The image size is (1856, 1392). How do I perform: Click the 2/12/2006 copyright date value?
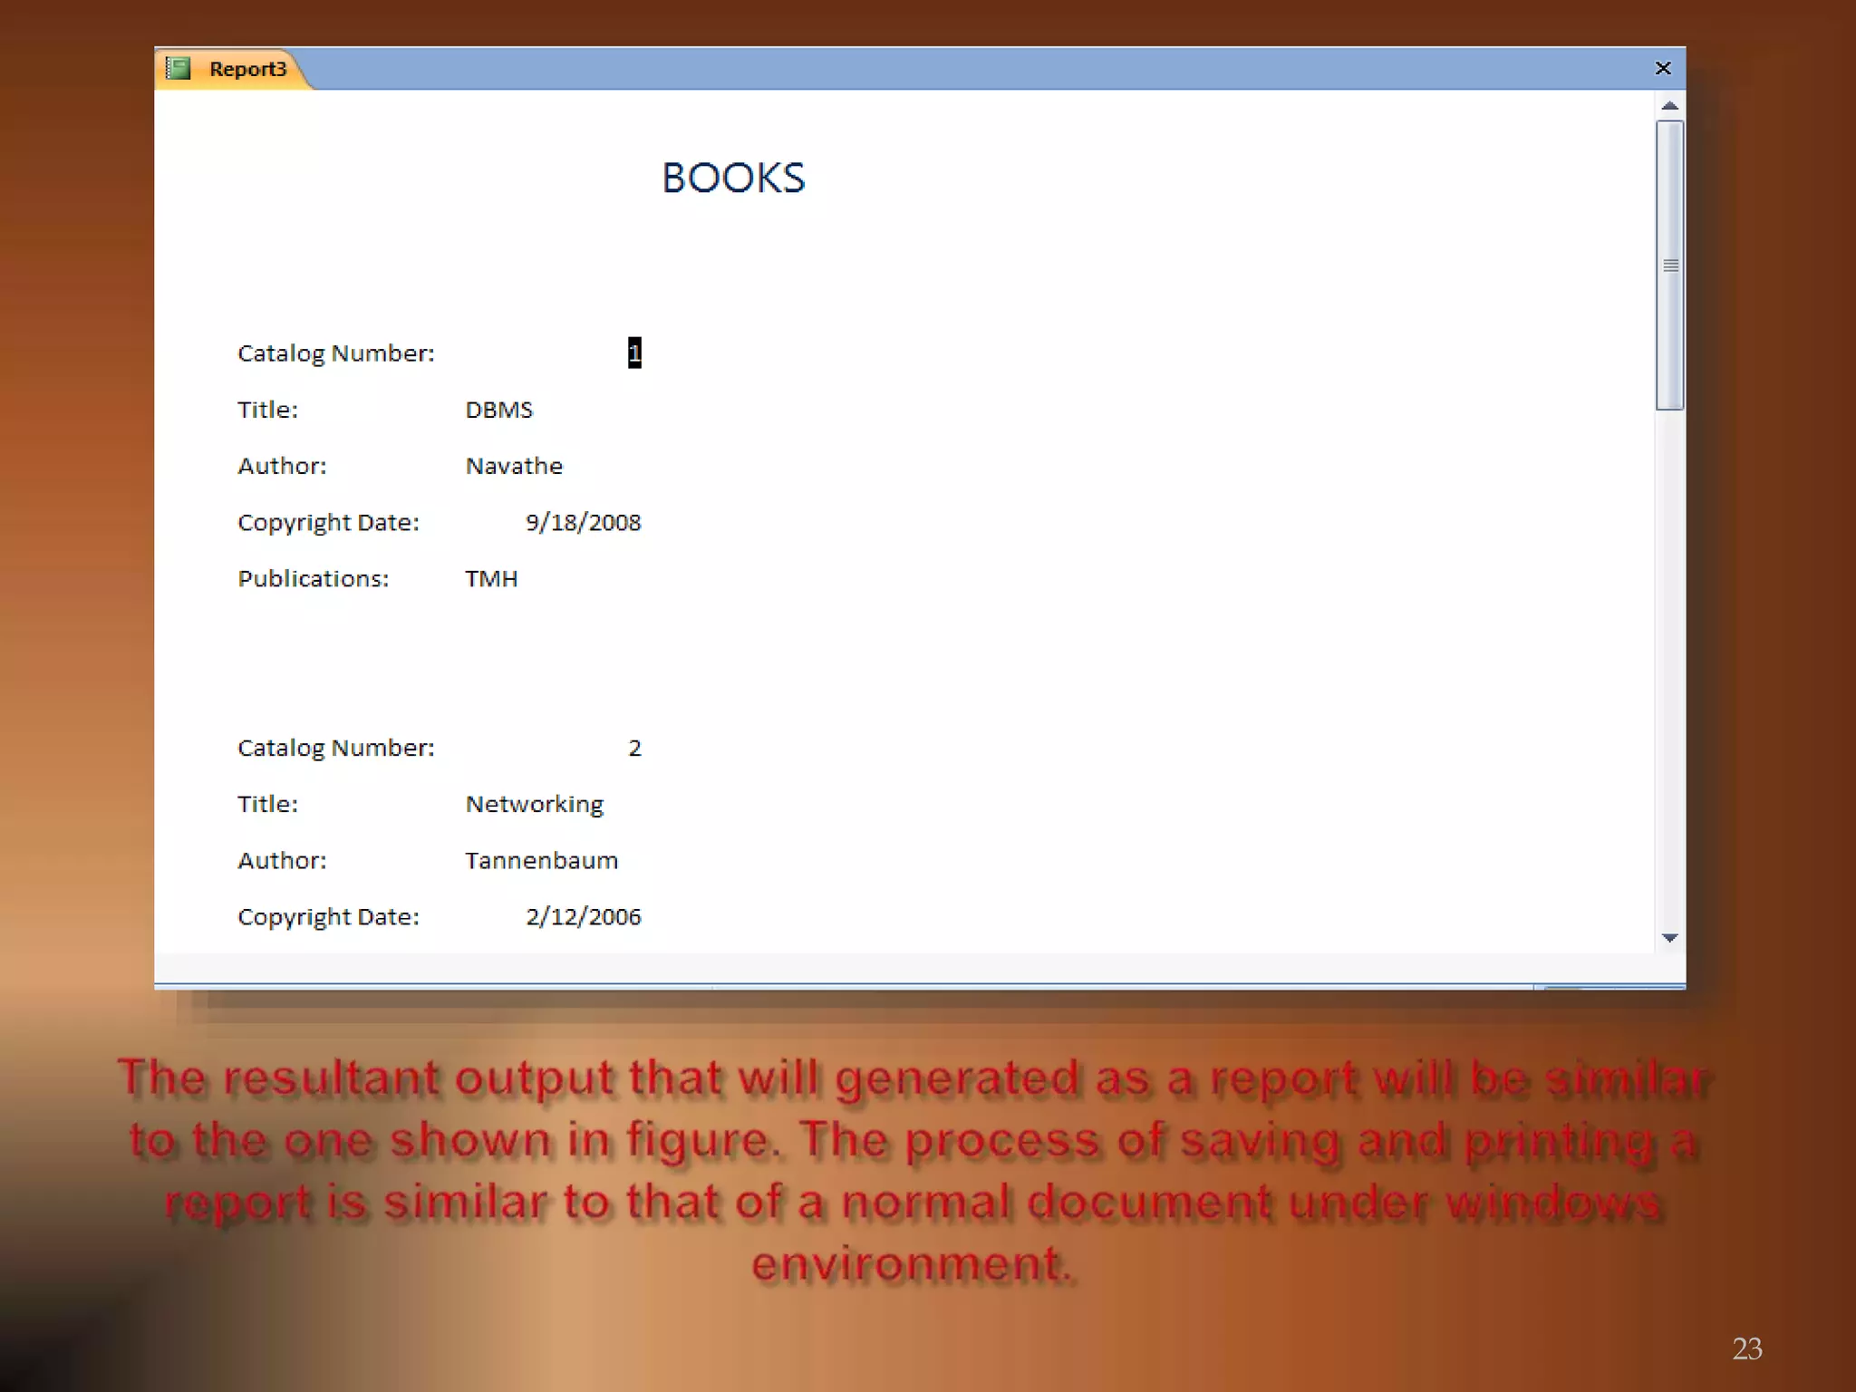click(x=583, y=916)
